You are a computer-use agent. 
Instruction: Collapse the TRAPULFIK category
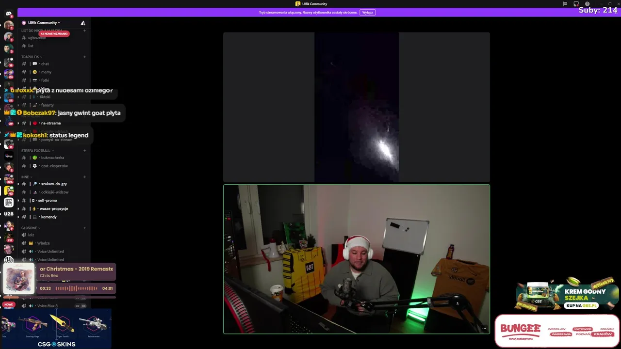(32, 57)
